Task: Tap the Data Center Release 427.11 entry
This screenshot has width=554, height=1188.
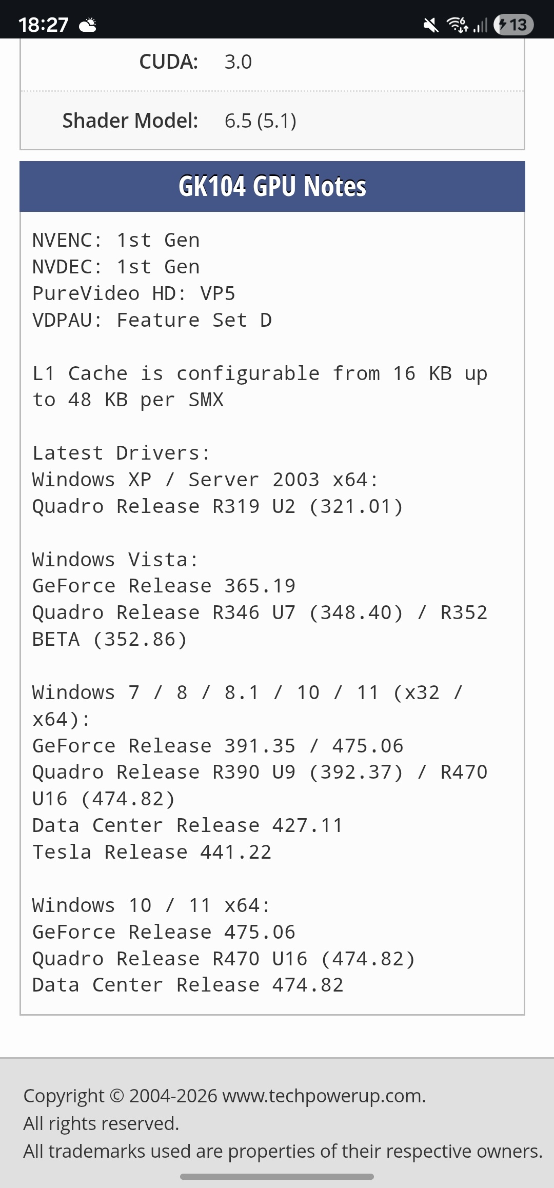Action: pos(187,825)
